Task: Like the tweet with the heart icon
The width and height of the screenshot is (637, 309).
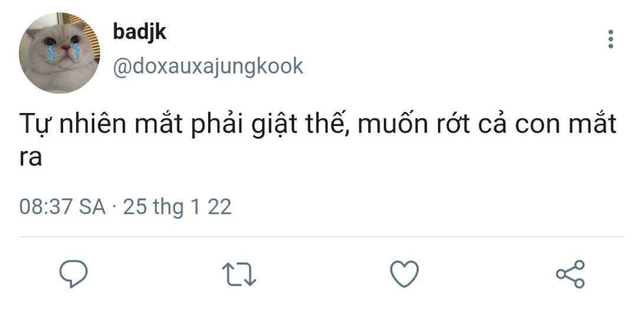Action: point(405,274)
